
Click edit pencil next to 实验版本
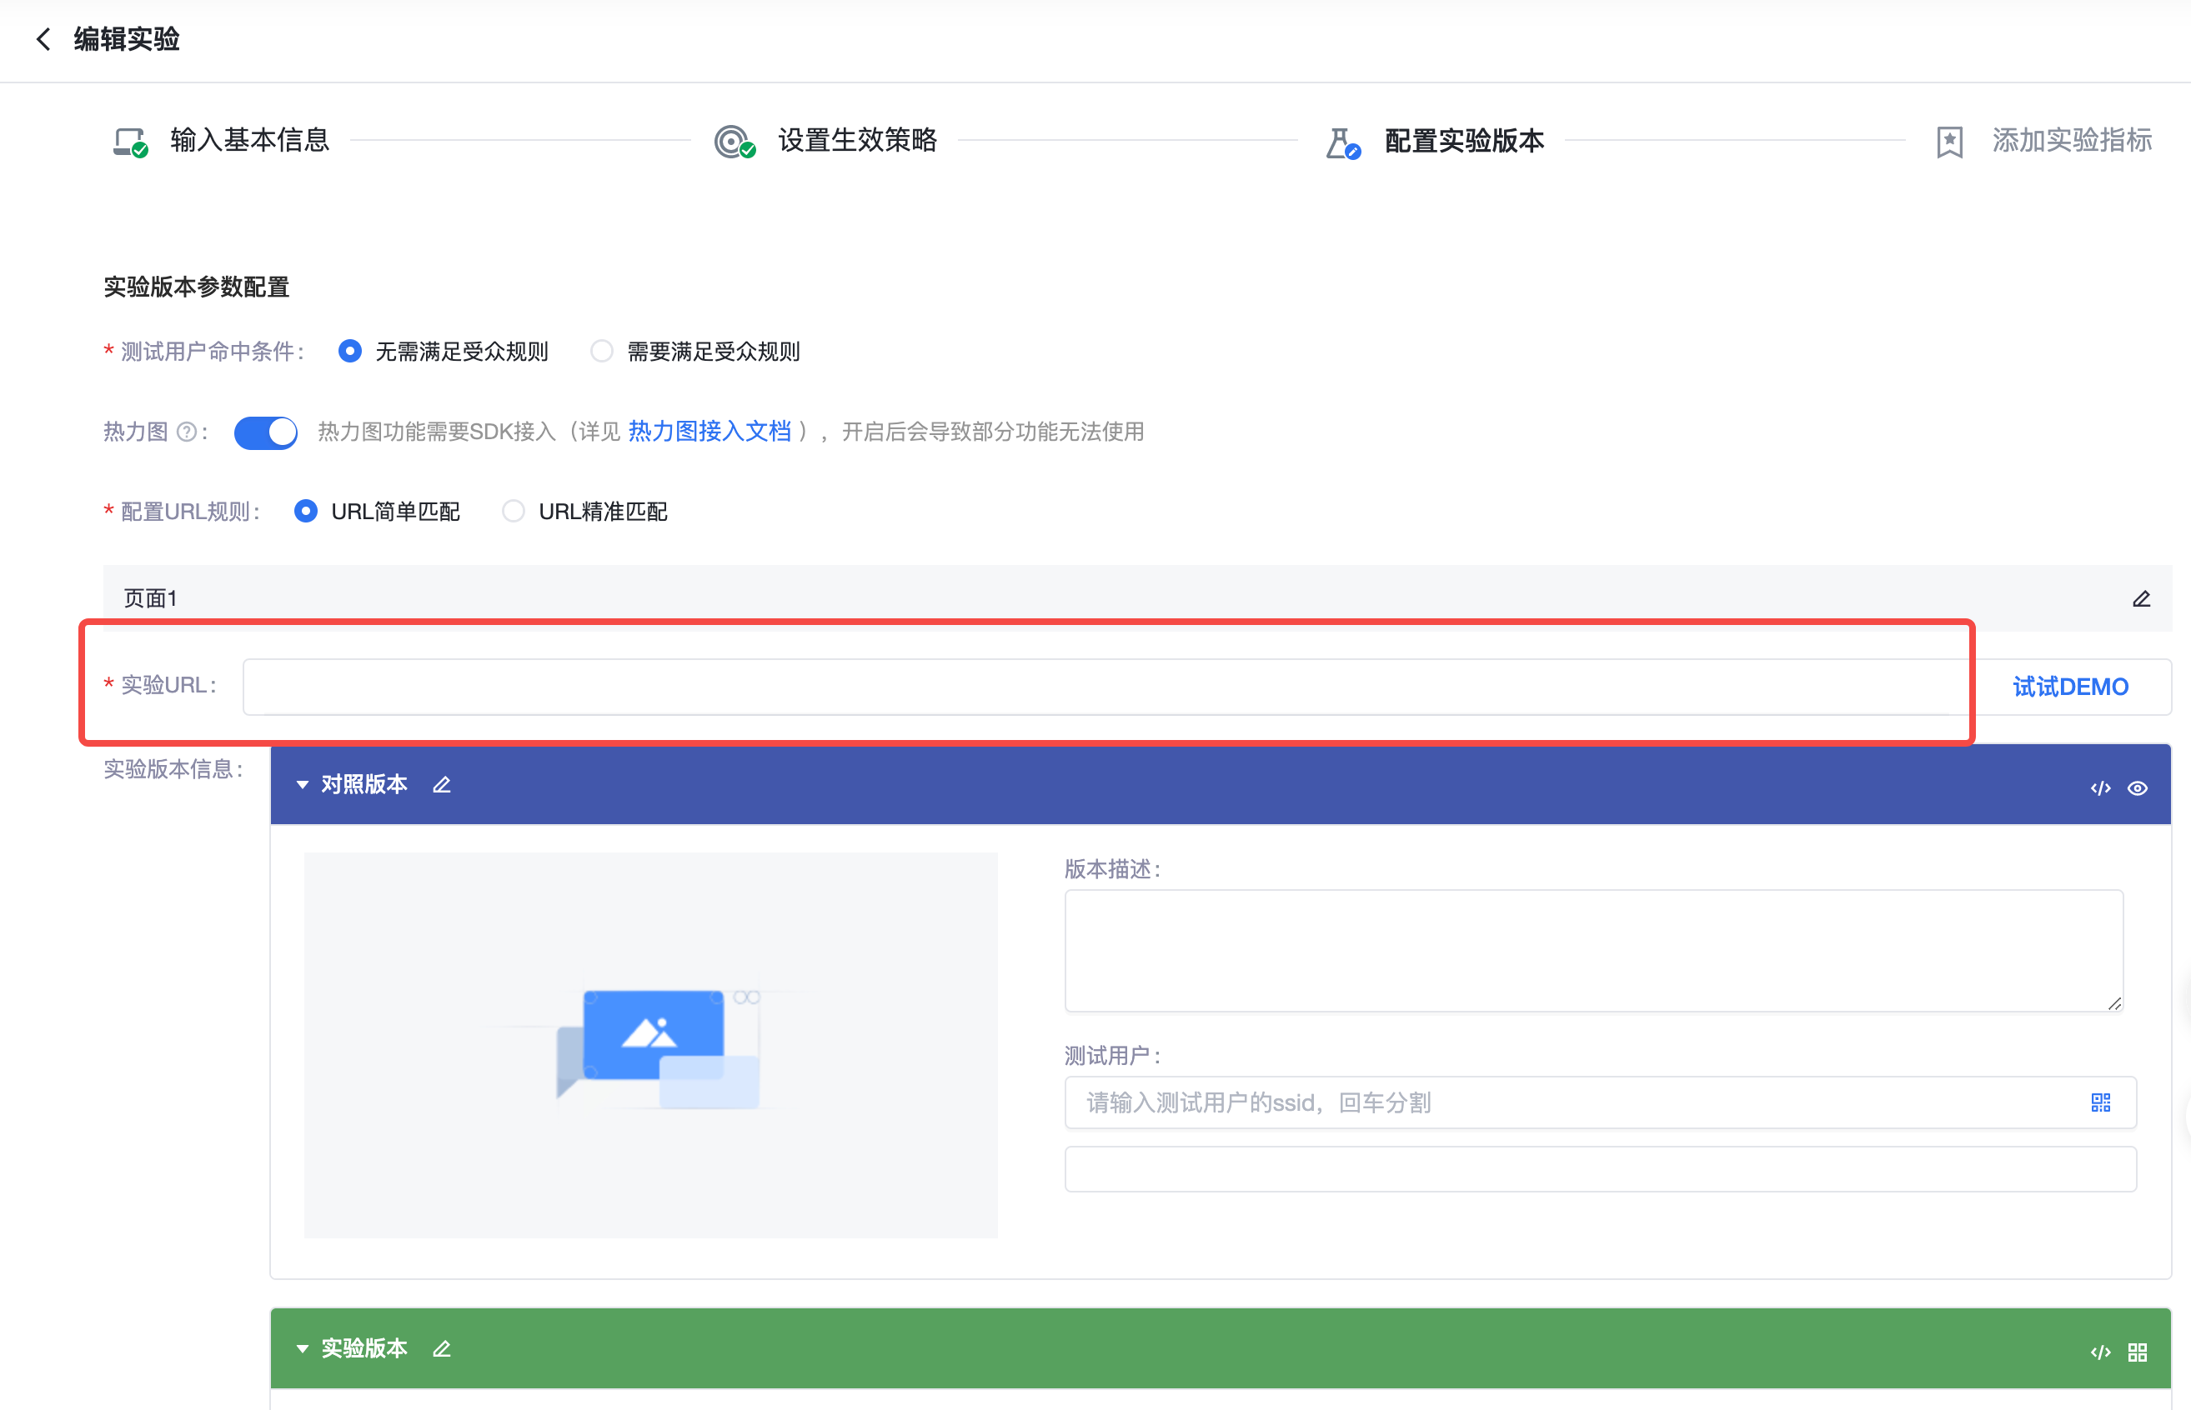pyautogui.click(x=442, y=1348)
